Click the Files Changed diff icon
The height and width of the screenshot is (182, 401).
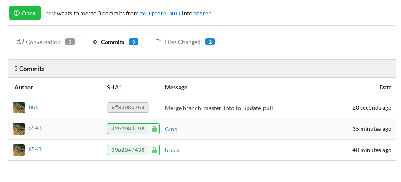(158, 42)
